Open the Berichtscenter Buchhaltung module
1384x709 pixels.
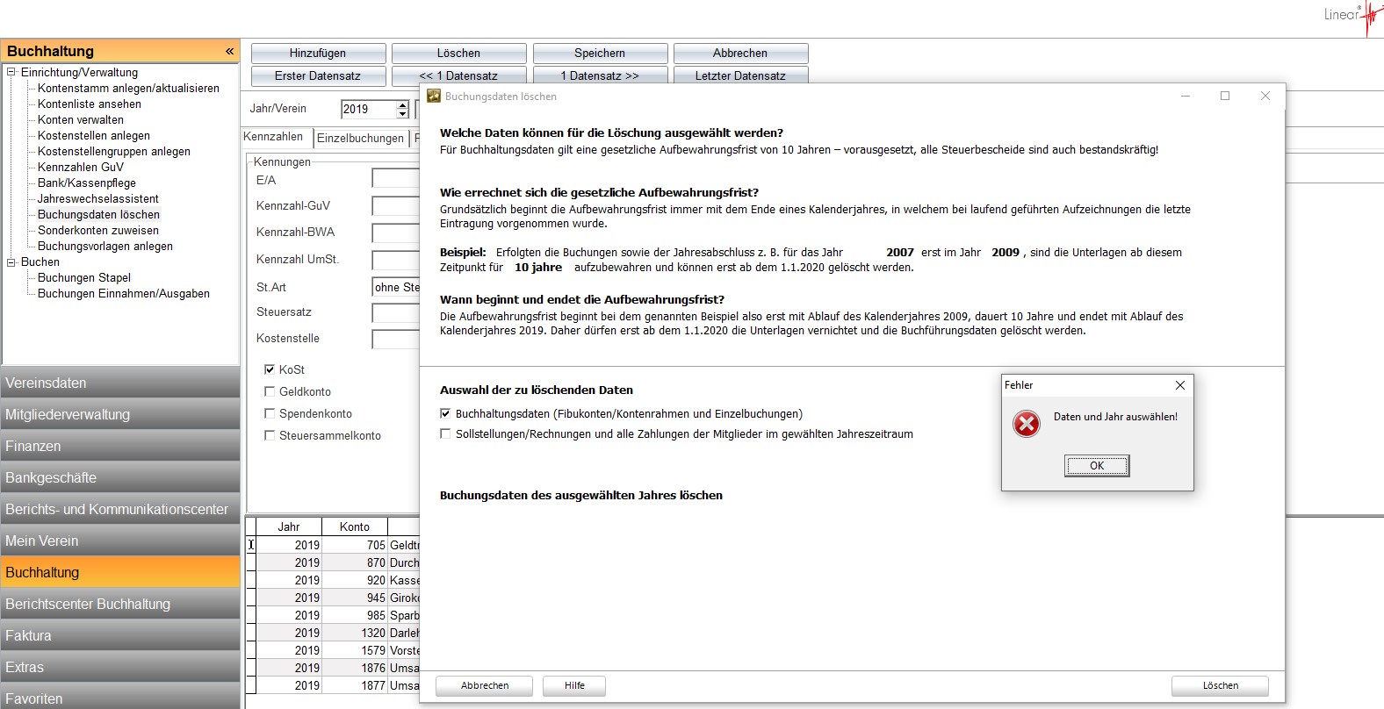[x=120, y=604]
